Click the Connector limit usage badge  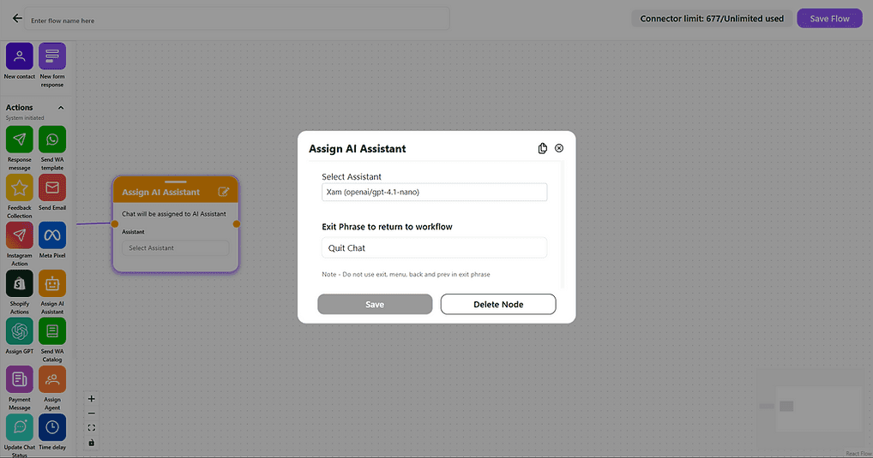coord(712,18)
